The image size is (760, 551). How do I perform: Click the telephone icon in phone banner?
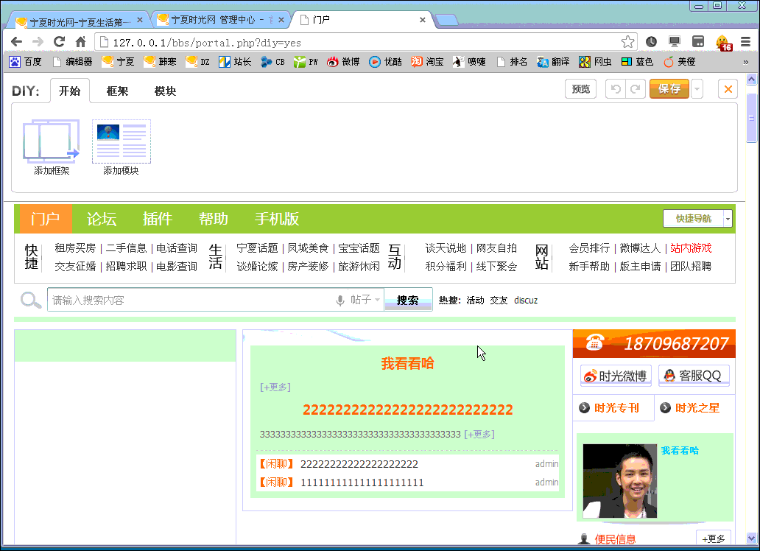click(594, 343)
